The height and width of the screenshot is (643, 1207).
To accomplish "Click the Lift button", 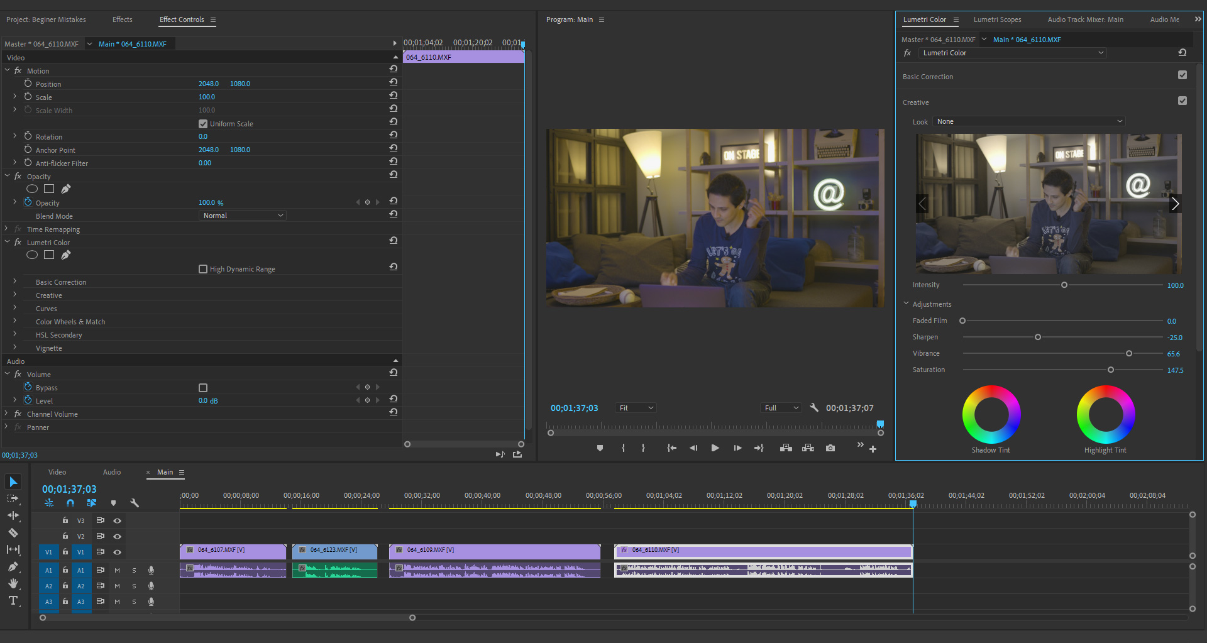I will tap(786, 448).
